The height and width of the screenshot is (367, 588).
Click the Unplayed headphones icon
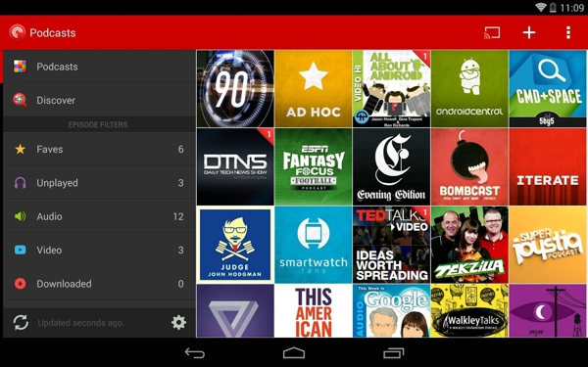pos(20,183)
